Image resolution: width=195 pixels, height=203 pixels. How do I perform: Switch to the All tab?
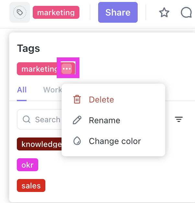coord(22,90)
